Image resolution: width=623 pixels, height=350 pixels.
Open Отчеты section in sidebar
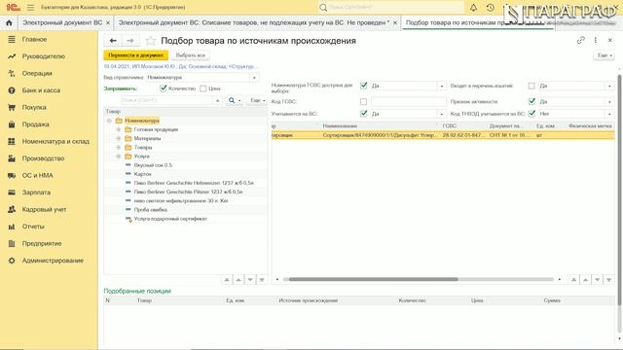click(33, 227)
